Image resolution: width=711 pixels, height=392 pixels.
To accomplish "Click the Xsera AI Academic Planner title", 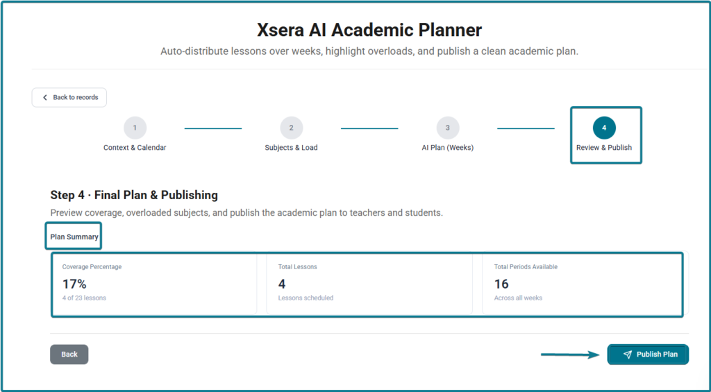I will coord(369,30).
